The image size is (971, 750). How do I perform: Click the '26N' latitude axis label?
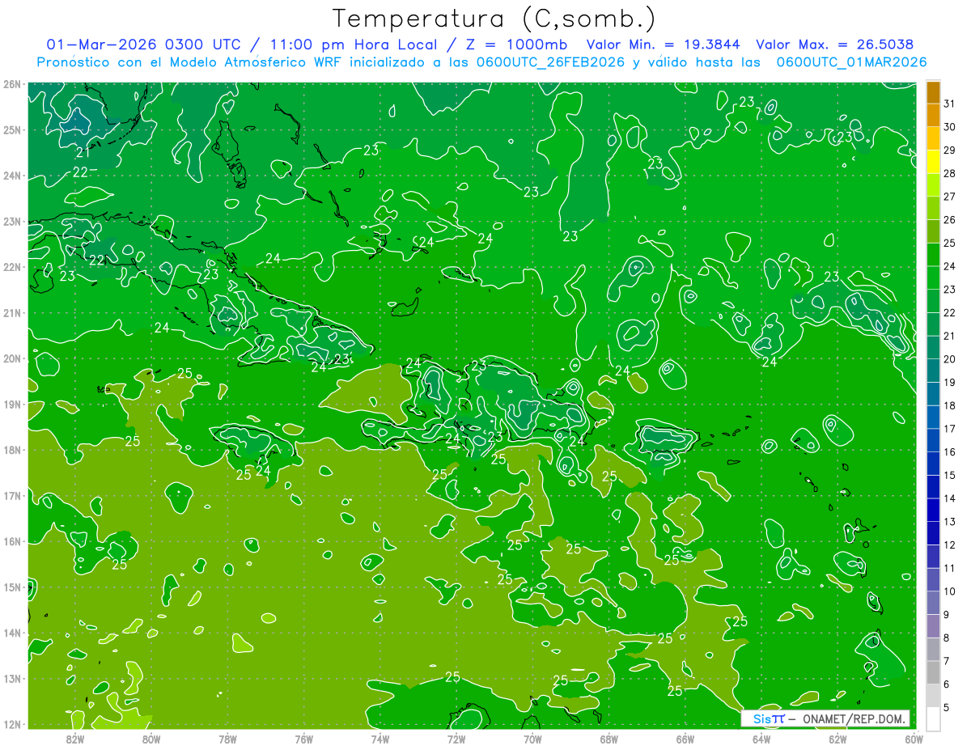[12, 84]
